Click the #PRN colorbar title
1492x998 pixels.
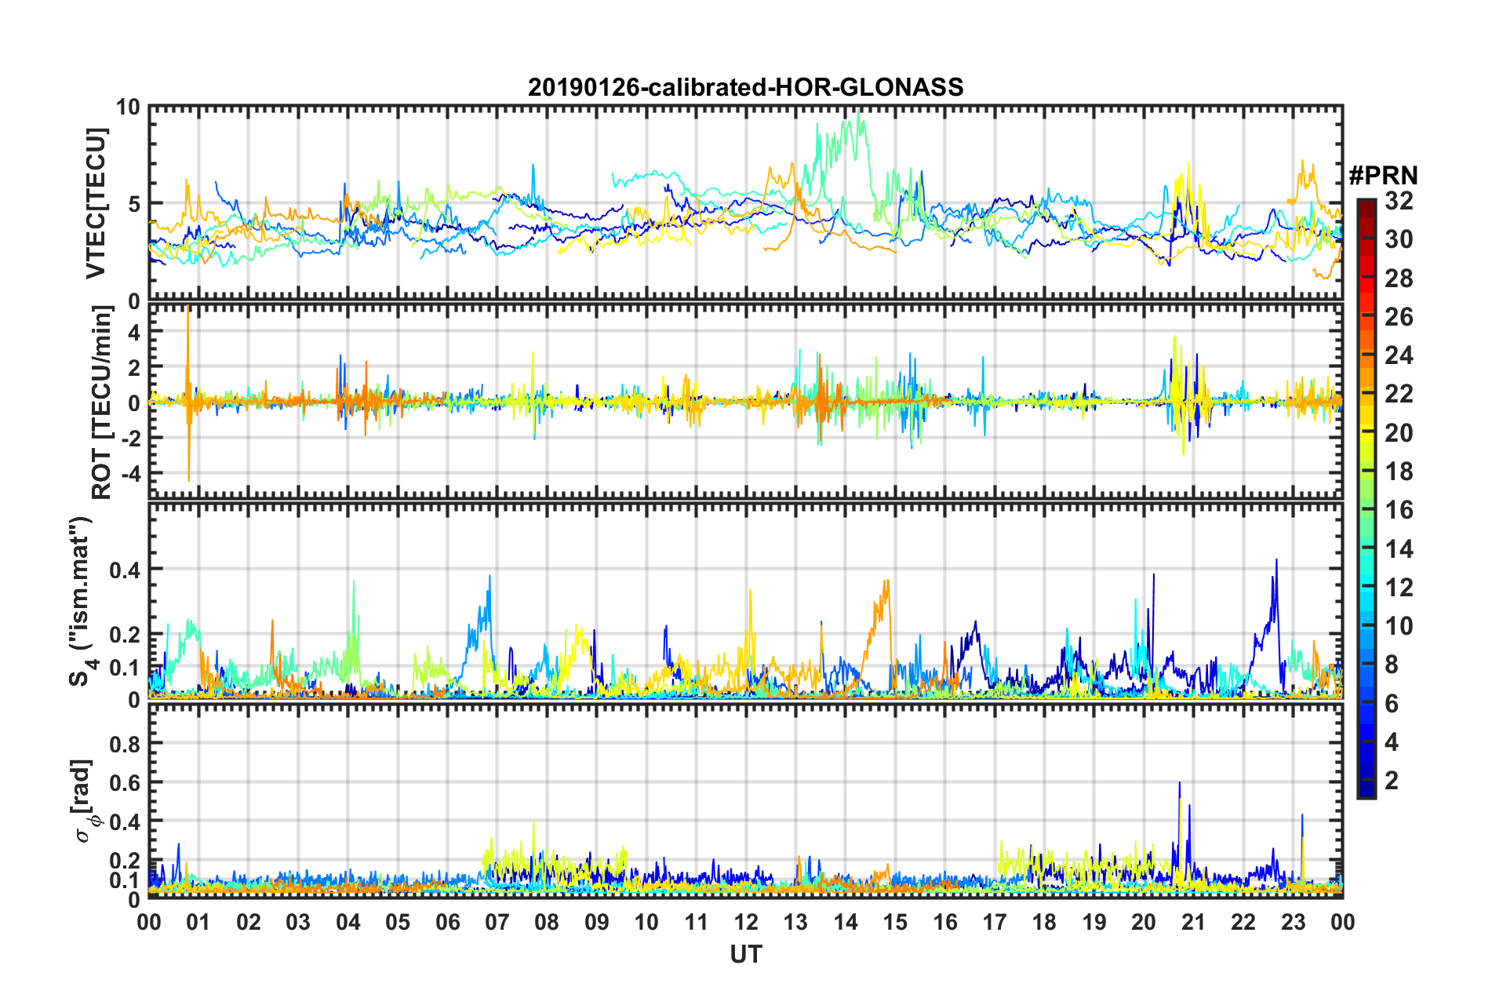coord(1383,176)
